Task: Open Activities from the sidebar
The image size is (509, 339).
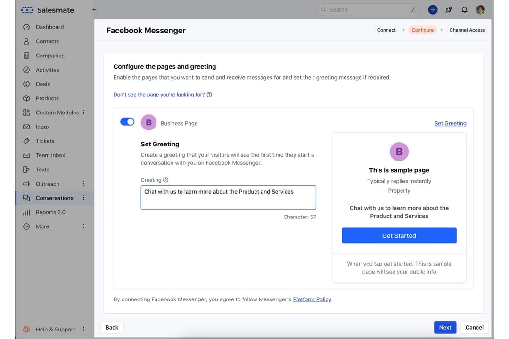Action: tap(48, 70)
